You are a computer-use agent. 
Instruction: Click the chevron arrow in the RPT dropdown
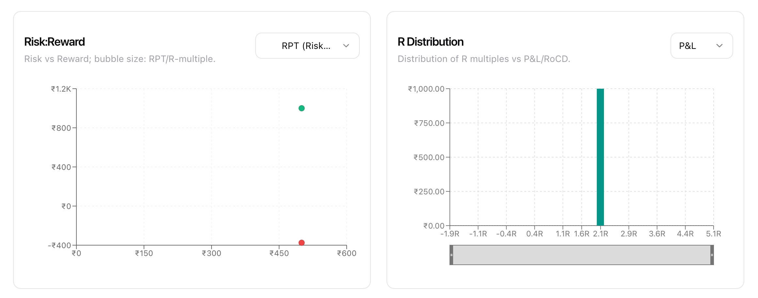pyautogui.click(x=346, y=46)
